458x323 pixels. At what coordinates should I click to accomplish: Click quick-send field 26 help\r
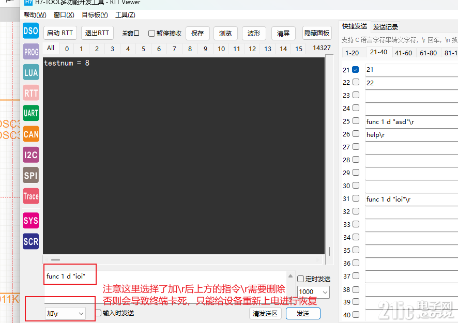click(x=411, y=135)
